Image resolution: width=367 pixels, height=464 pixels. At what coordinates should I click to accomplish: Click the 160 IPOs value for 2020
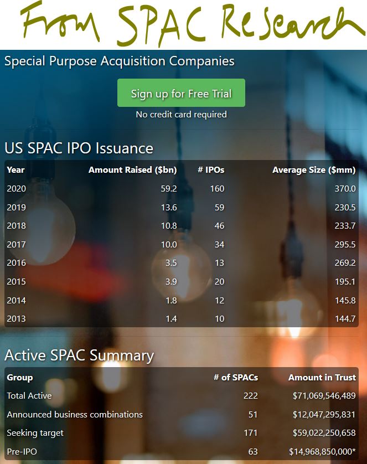click(217, 188)
